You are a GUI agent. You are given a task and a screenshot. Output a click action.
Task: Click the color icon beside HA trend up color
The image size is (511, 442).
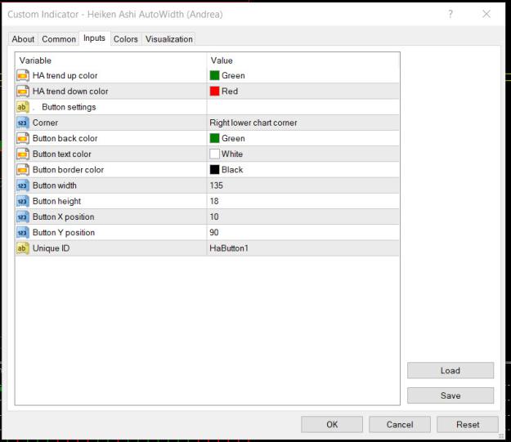(x=23, y=75)
